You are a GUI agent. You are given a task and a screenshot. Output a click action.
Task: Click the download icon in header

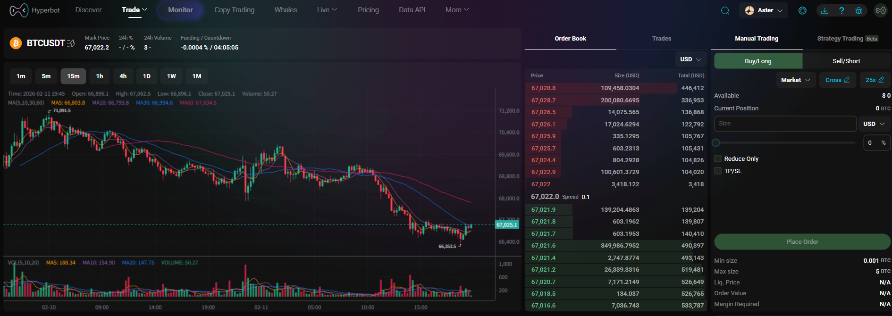(x=825, y=10)
